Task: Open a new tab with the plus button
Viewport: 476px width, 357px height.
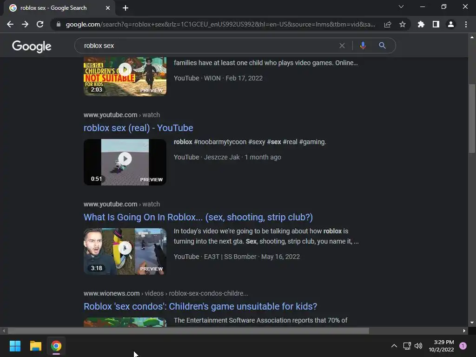Action: [x=126, y=8]
